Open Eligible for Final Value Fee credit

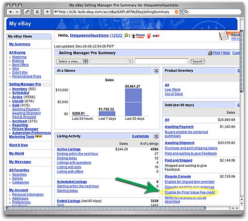pos(190,193)
